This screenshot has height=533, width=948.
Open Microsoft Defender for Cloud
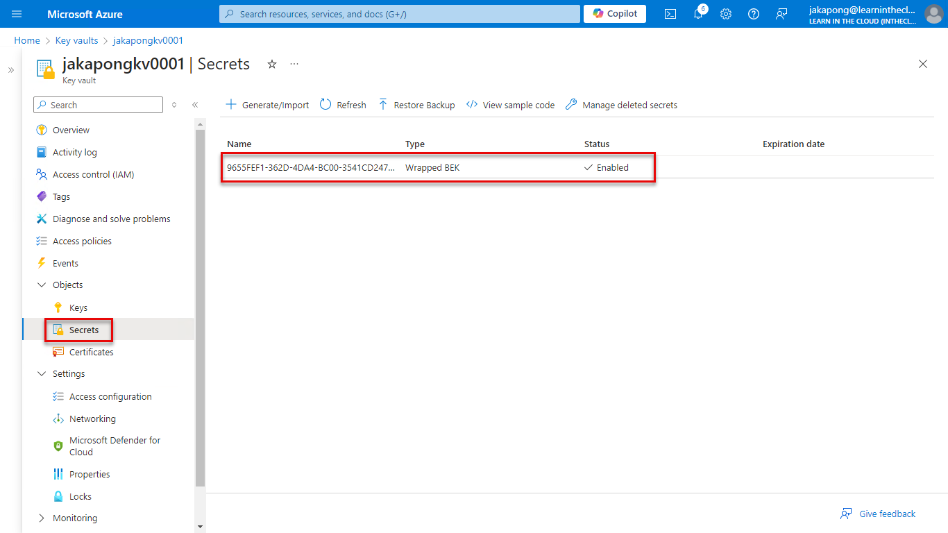(x=115, y=446)
